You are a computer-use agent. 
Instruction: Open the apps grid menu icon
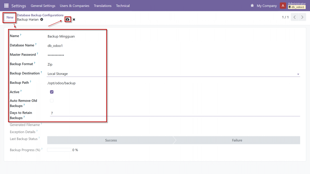(6, 6)
